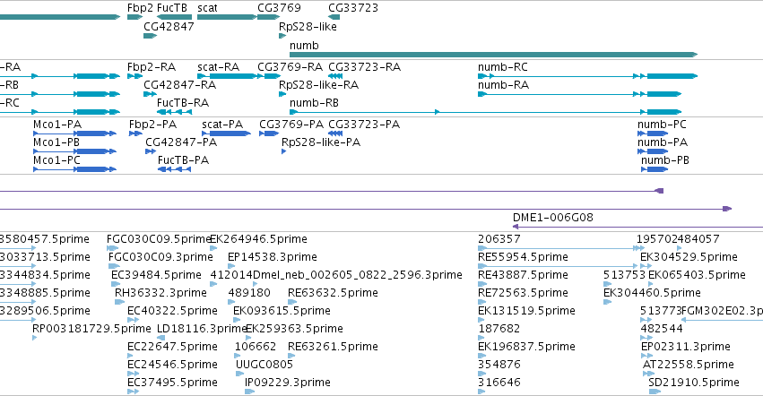This screenshot has height=396, width=763.
Task: Click transcript Fbp2-RA
Action: 134,76
